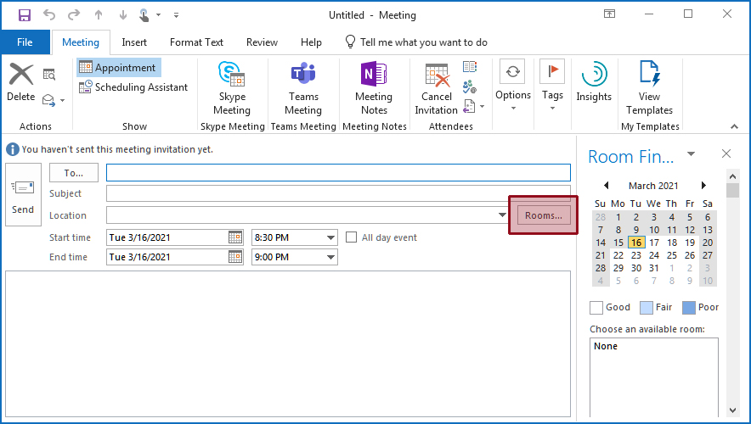The height and width of the screenshot is (424, 751).
Task: Click the Save icon in title bar
Action: [x=25, y=15]
